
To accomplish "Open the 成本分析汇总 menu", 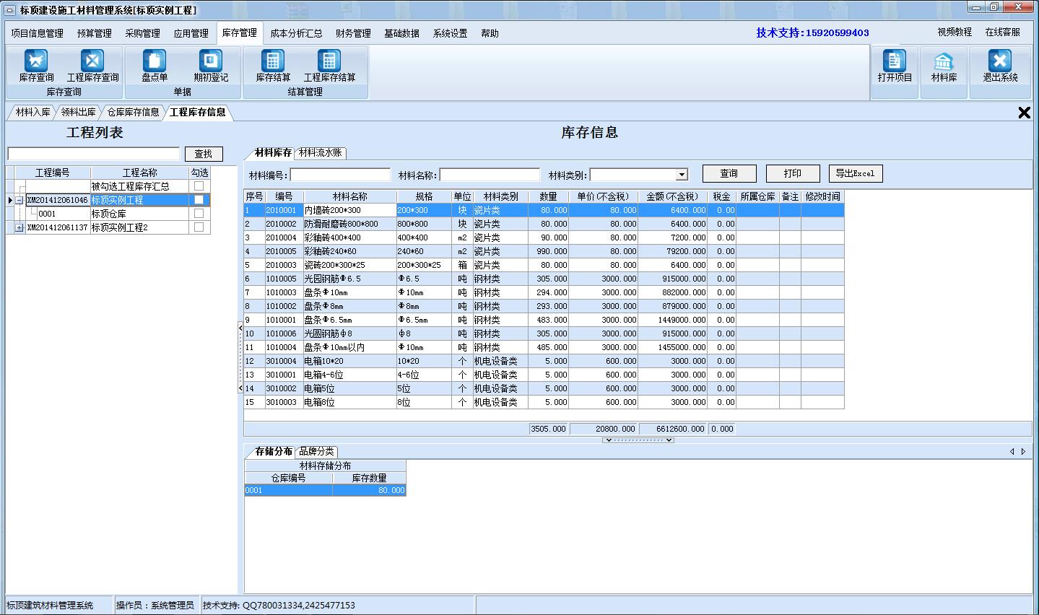I will pyautogui.click(x=296, y=32).
